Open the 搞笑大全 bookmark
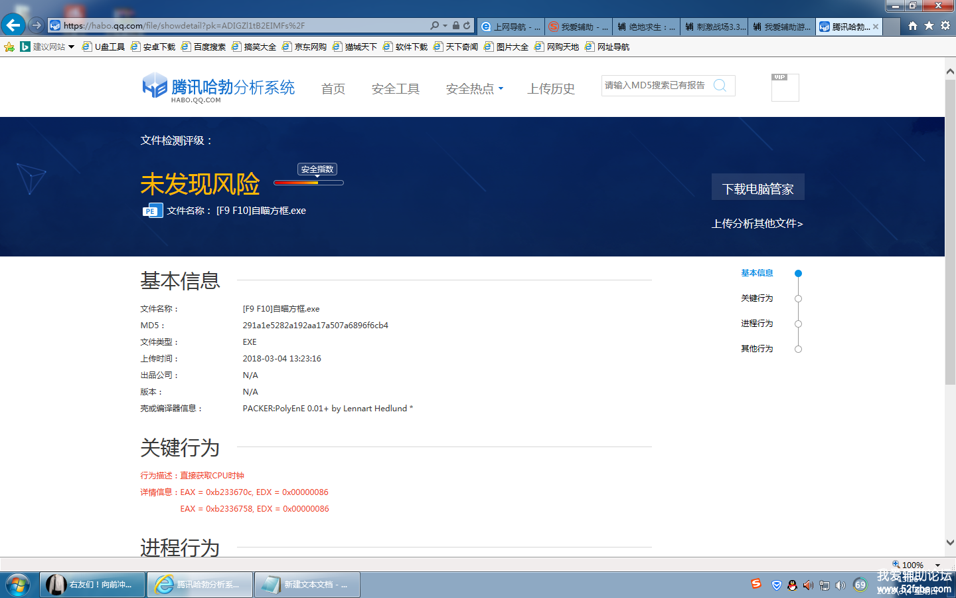956x598 pixels. 254,47
